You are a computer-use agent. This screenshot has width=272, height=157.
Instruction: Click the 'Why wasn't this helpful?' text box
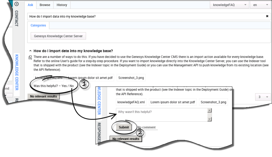click(162, 115)
